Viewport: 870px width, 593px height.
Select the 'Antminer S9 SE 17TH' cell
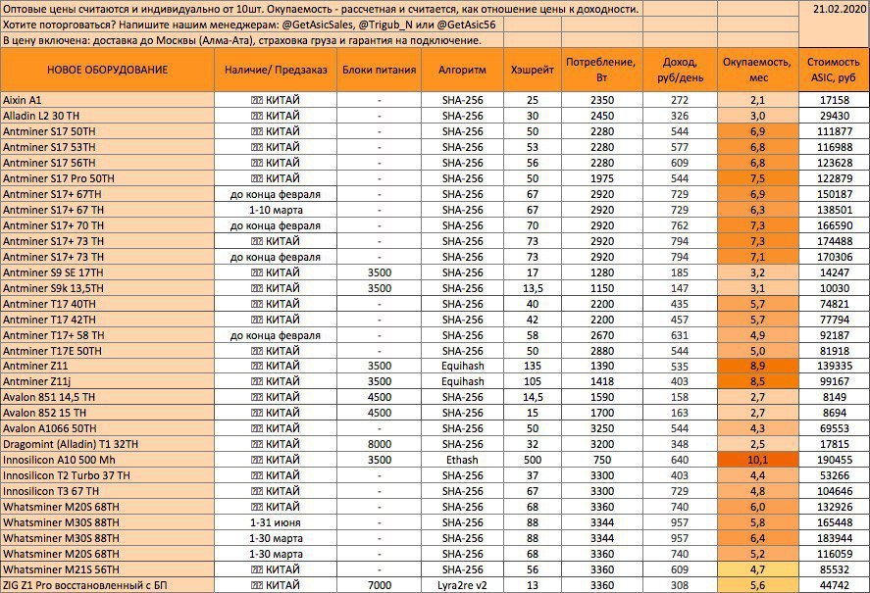tap(107, 272)
